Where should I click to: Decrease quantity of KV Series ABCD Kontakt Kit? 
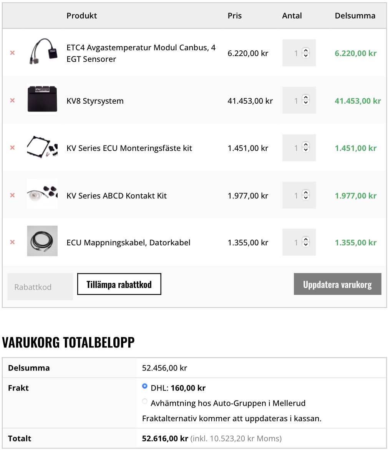(x=306, y=198)
